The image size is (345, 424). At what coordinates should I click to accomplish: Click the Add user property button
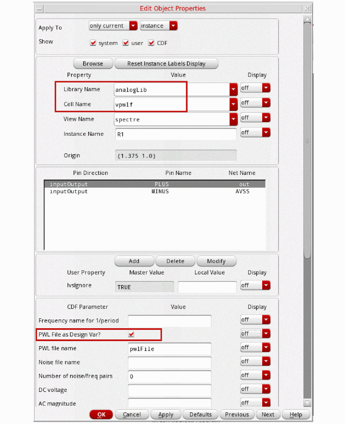pyautogui.click(x=134, y=261)
